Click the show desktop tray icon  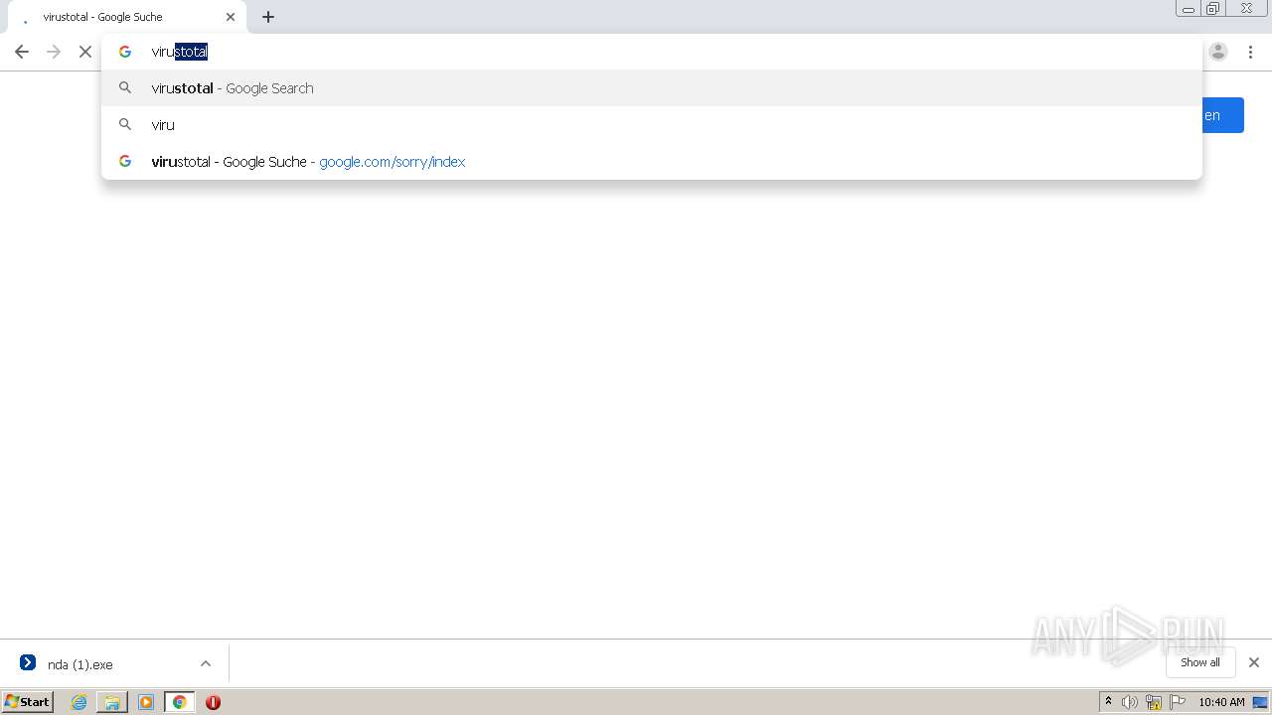point(1260,702)
